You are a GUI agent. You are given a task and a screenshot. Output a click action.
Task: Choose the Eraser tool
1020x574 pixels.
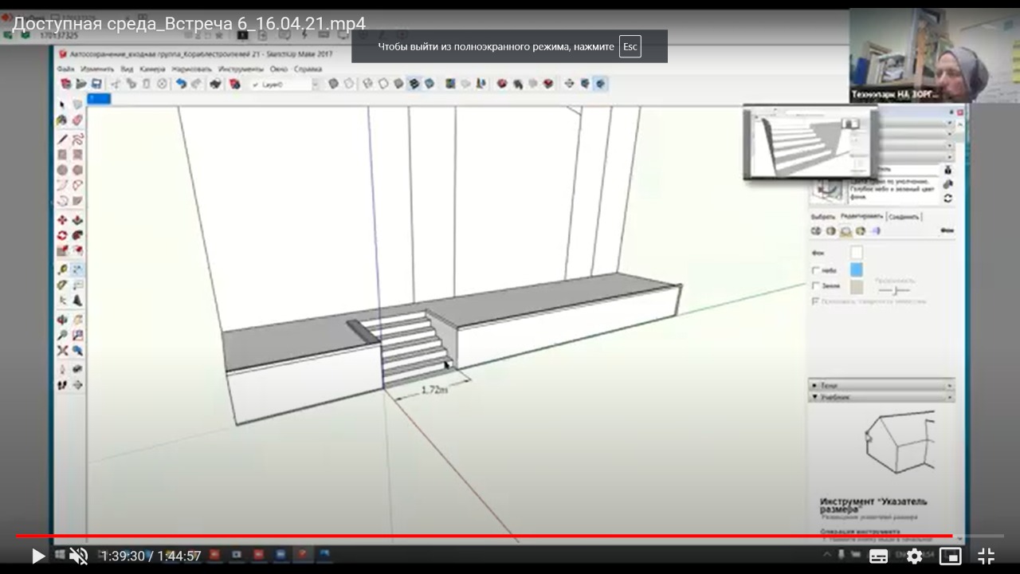(77, 120)
